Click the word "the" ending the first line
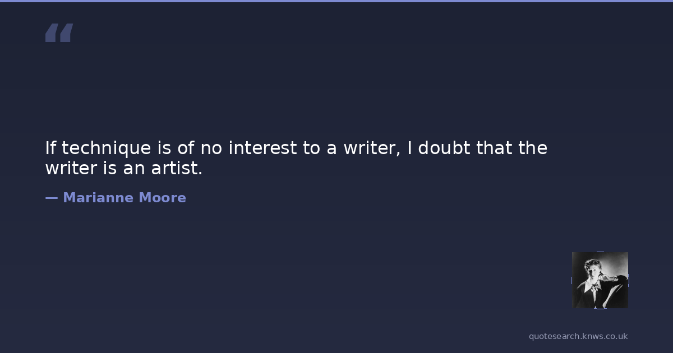Screen dimensions: 673x353 tap(532, 148)
